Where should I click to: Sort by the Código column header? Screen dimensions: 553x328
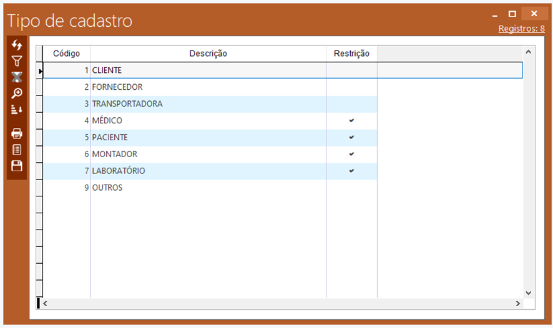[66, 54]
